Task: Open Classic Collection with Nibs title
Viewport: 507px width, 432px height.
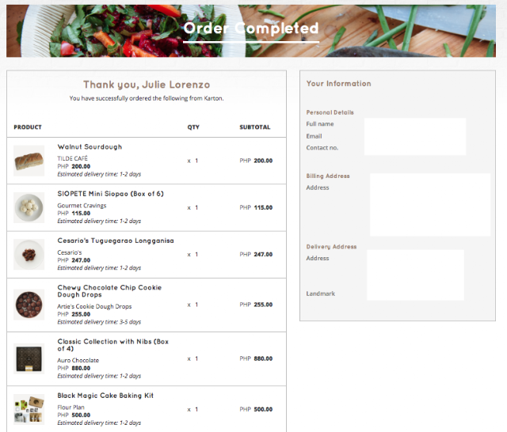Action: pos(112,345)
